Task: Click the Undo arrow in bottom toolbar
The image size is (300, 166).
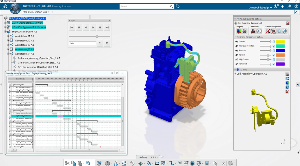Action: tap(88, 163)
